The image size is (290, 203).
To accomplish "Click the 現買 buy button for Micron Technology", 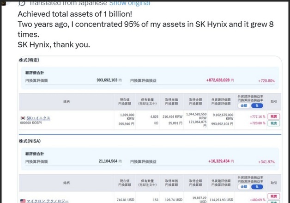I will (274, 197).
